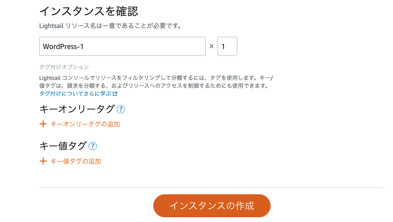The image size is (393, 222).
Task: Add tag via キー値タグの追加
Action: (76, 161)
